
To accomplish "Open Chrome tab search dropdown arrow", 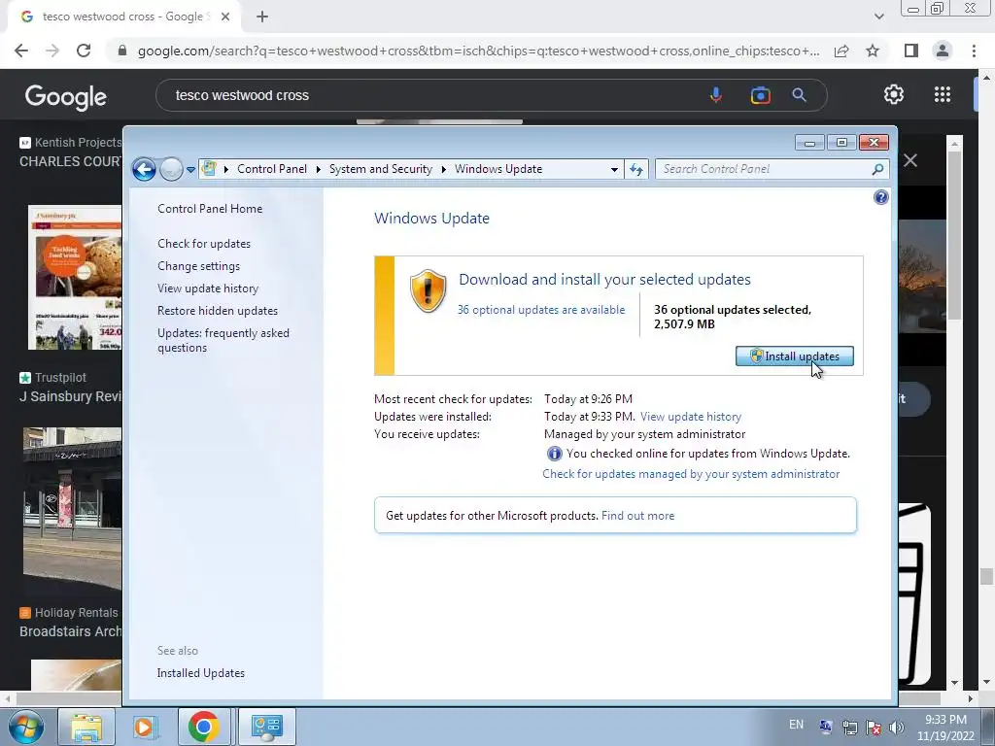I will (x=878, y=17).
